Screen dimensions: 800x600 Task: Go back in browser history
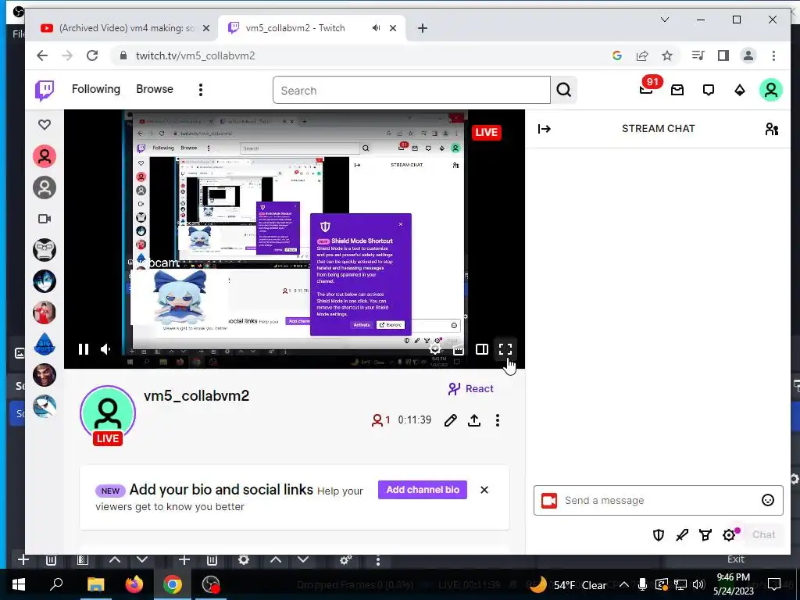point(42,55)
